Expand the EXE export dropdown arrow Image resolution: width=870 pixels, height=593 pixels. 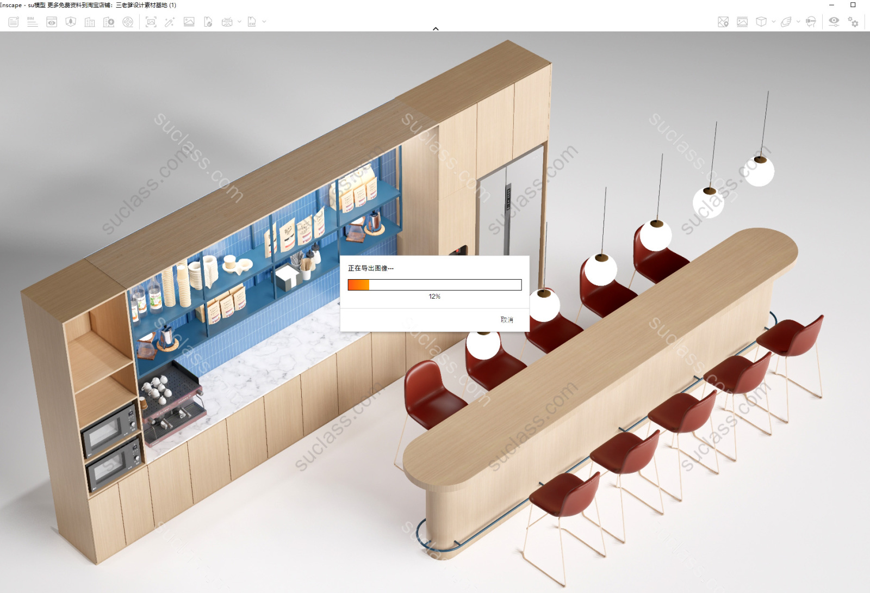(264, 22)
